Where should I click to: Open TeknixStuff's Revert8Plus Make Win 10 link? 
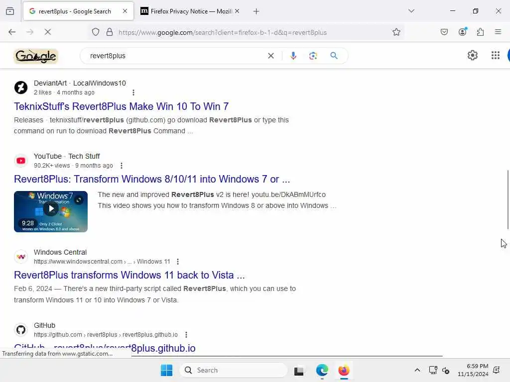(122, 106)
